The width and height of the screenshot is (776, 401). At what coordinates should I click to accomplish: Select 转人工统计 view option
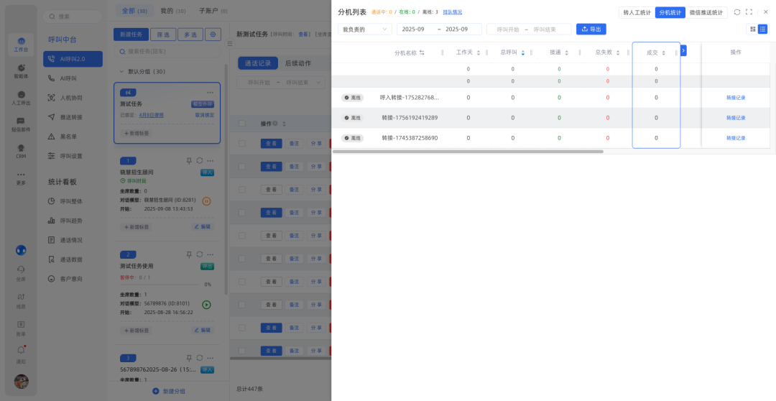(x=637, y=12)
